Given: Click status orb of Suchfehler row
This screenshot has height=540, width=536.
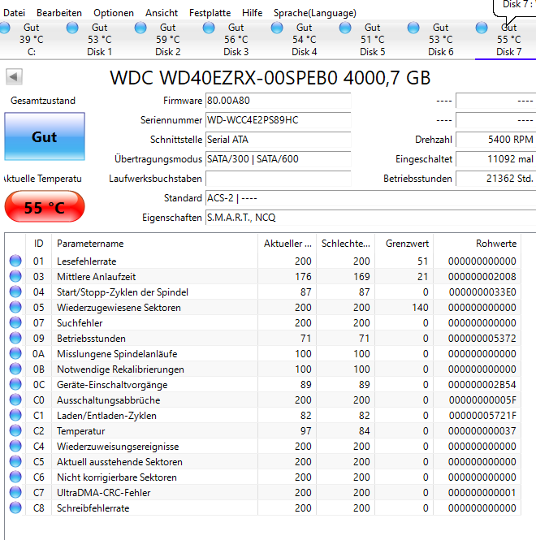Looking at the screenshot, I should [15, 322].
